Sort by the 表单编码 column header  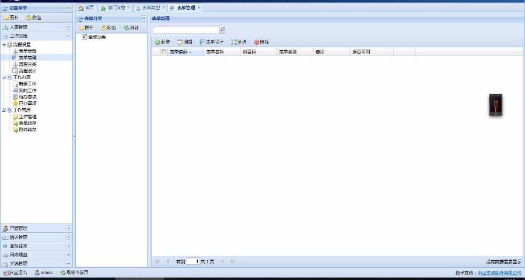[x=185, y=52]
